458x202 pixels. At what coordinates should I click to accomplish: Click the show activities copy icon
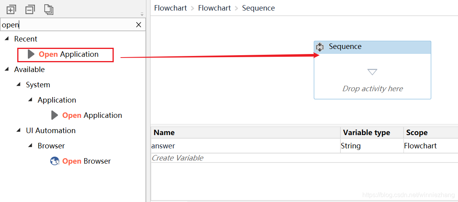click(x=49, y=9)
